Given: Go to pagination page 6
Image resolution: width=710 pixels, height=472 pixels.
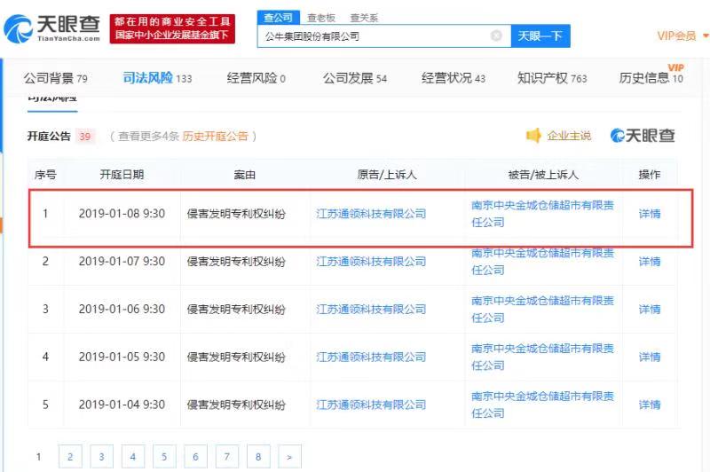Looking at the screenshot, I should (195, 457).
